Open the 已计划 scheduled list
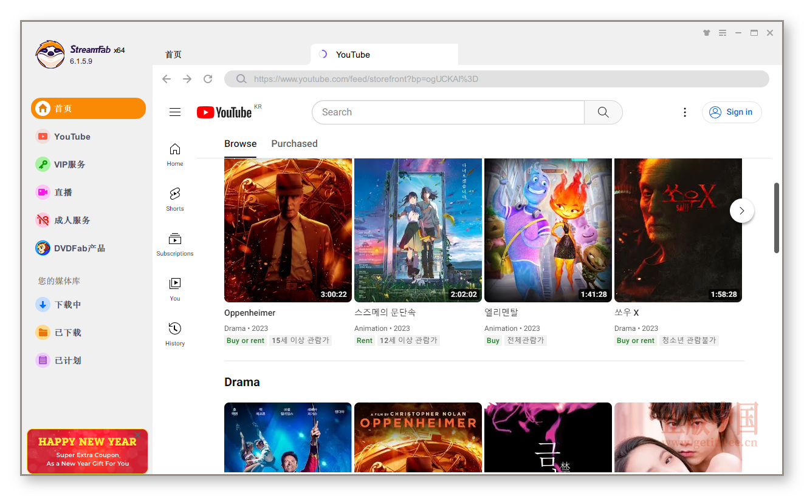 (x=58, y=361)
